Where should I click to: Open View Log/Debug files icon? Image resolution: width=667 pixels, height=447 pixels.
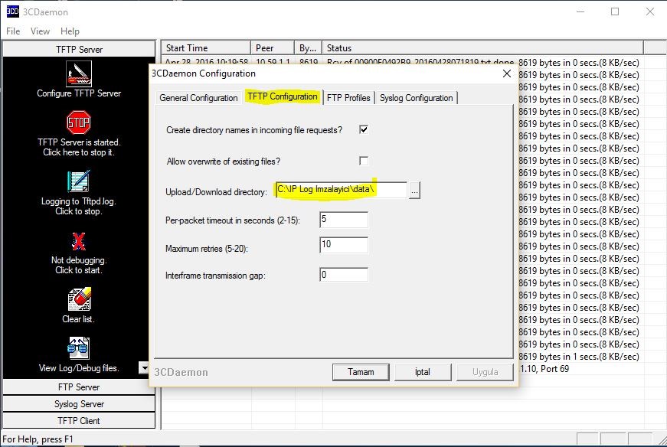pyautogui.click(x=79, y=348)
